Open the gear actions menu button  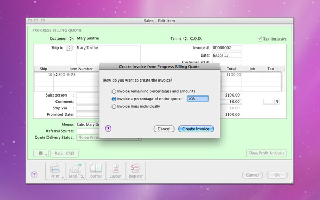tap(41, 153)
